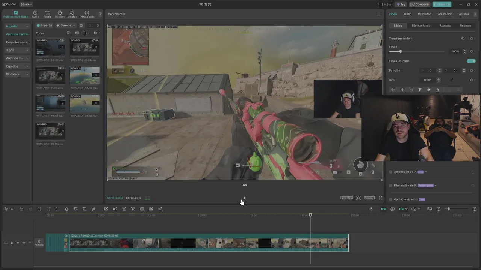Viewport: 481px width, 270px height.
Task: Open the preview-axis dropdown arrow
Action: coord(419,209)
